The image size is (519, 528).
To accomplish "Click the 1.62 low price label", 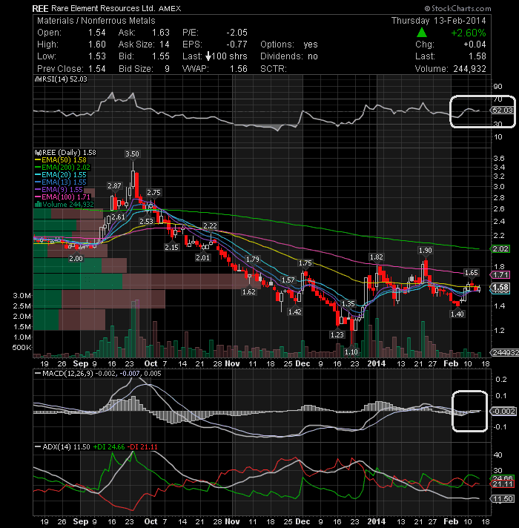I will (249, 291).
